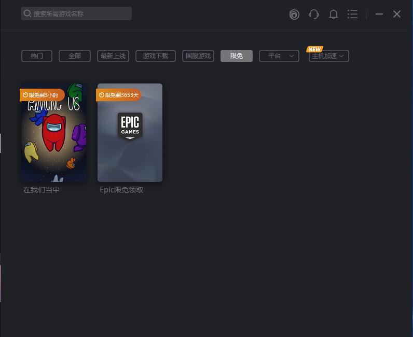The height and width of the screenshot is (337, 413).
Task: Click the 在我们当中 game title
Action: click(x=42, y=190)
